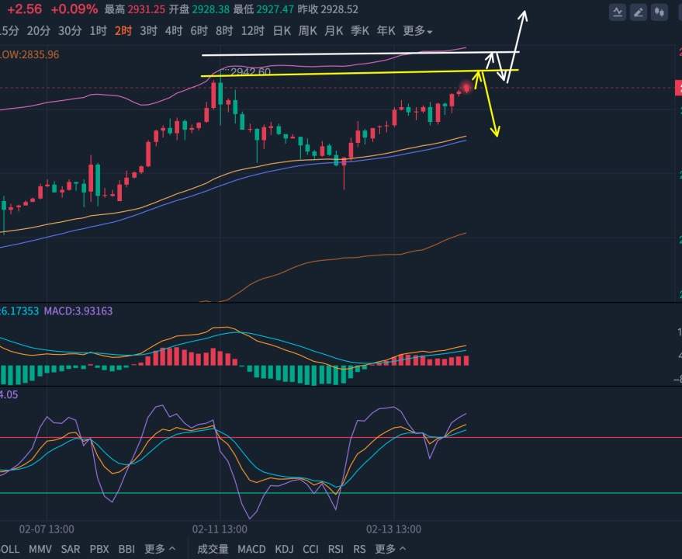Viewport: 682px width, 559px height.
Task: Toggle the CCI sub-indicator
Action: 310,549
